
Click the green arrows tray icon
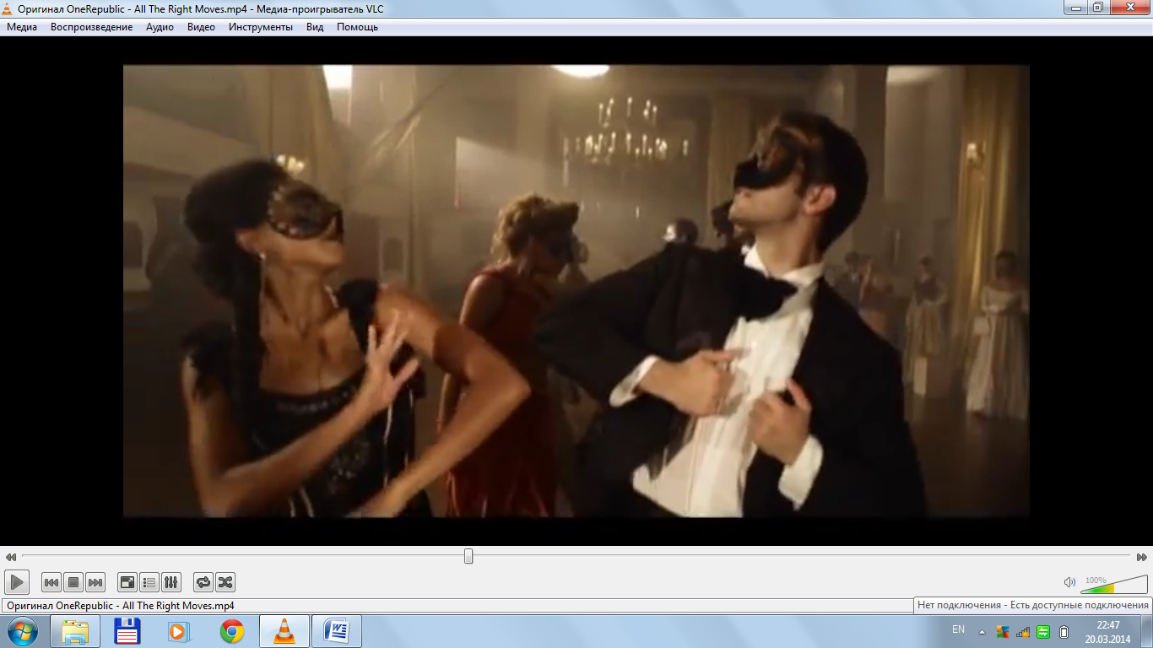(x=1043, y=631)
